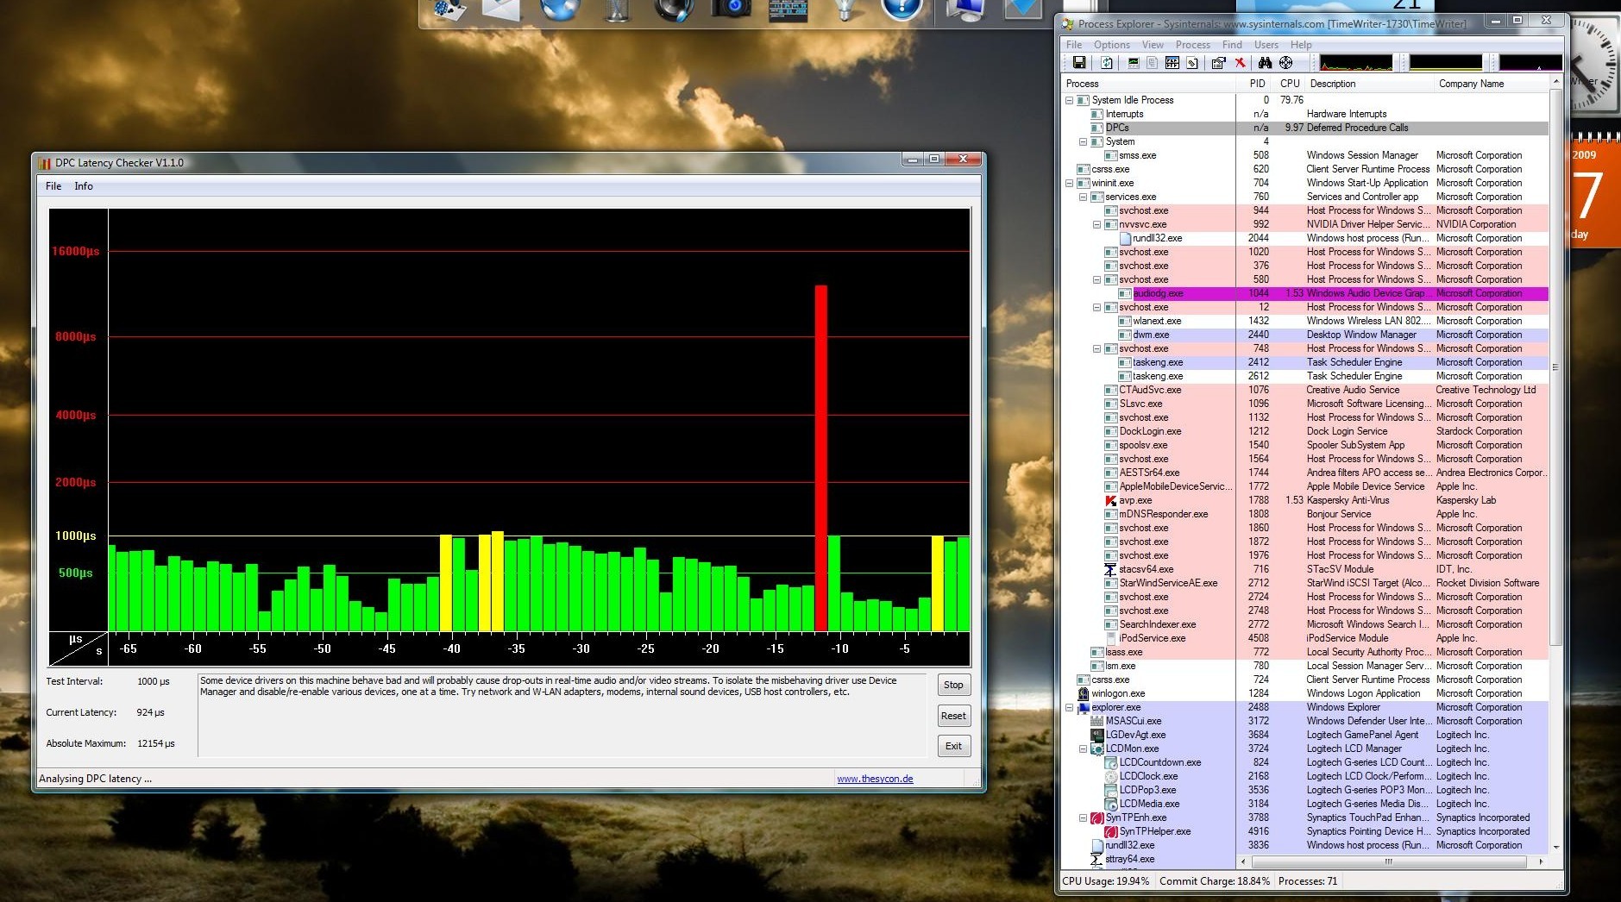
Task: Collapse the wininit.exe tree node
Action: [x=1070, y=183]
